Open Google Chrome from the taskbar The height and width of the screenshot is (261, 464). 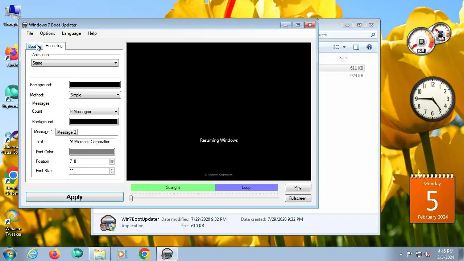click(144, 254)
